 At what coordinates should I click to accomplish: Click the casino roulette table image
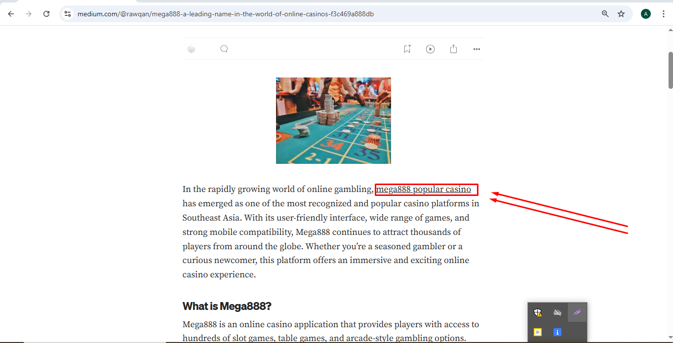pos(333,120)
